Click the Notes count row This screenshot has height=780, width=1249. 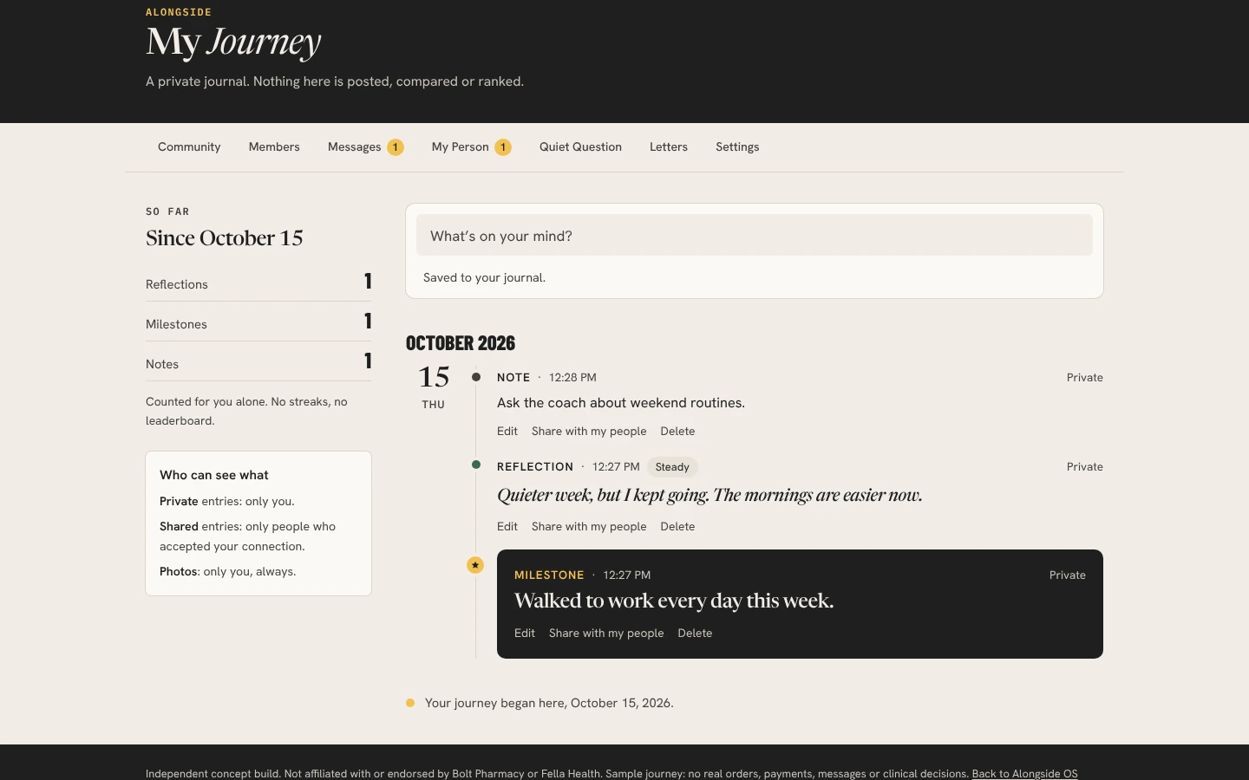(258, 362)
